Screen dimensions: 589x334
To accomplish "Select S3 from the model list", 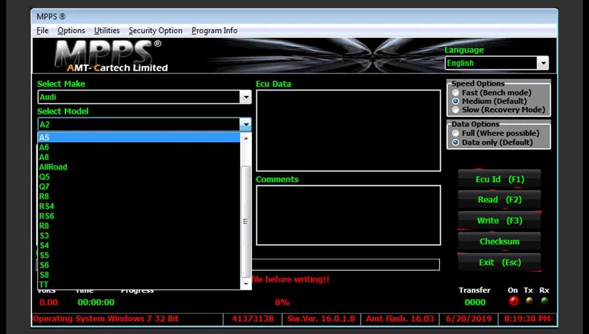I will 139,235.
